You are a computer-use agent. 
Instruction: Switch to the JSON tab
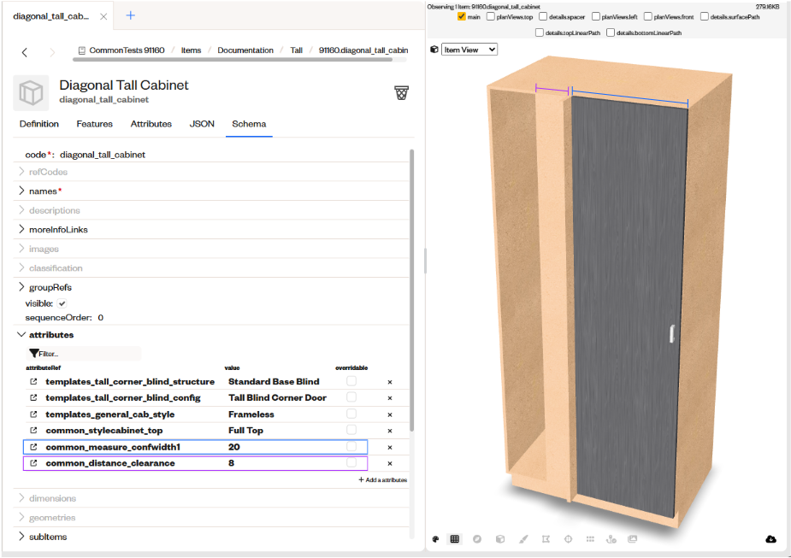tap(202, 124)
